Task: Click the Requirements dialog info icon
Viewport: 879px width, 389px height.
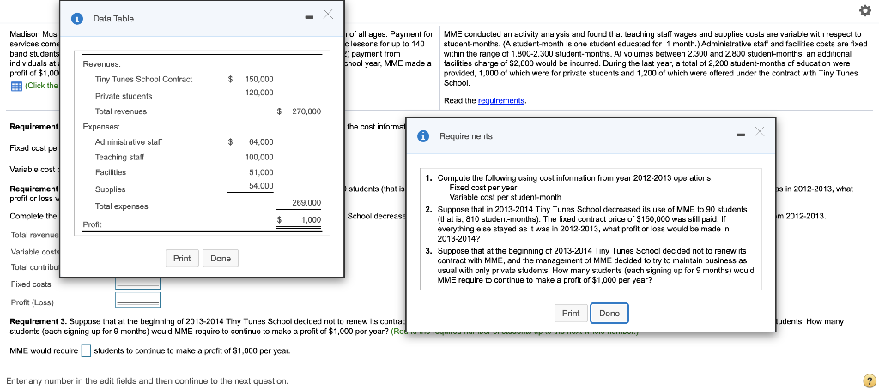Action: point(424,136)
